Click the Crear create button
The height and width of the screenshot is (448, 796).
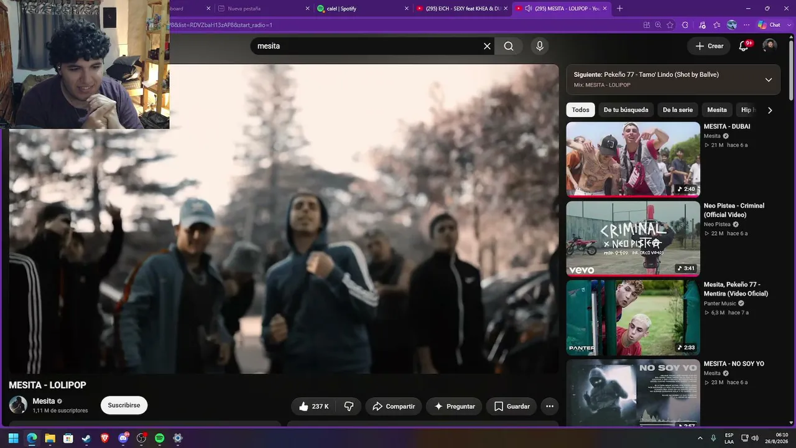(709, 46)
